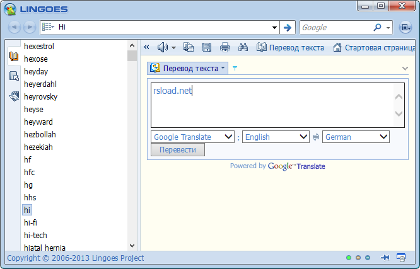Screen dimensions: 420x269
Task: Select the word heyrovsky in the list
Action: click(x=41, y=96)
